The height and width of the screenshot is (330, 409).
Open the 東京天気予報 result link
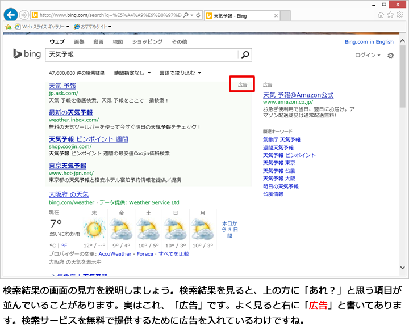[68, 166]
